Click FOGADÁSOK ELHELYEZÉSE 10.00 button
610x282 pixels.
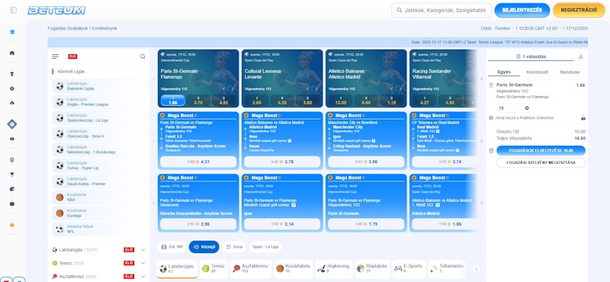pyautogui.click(x=541, y=151)
